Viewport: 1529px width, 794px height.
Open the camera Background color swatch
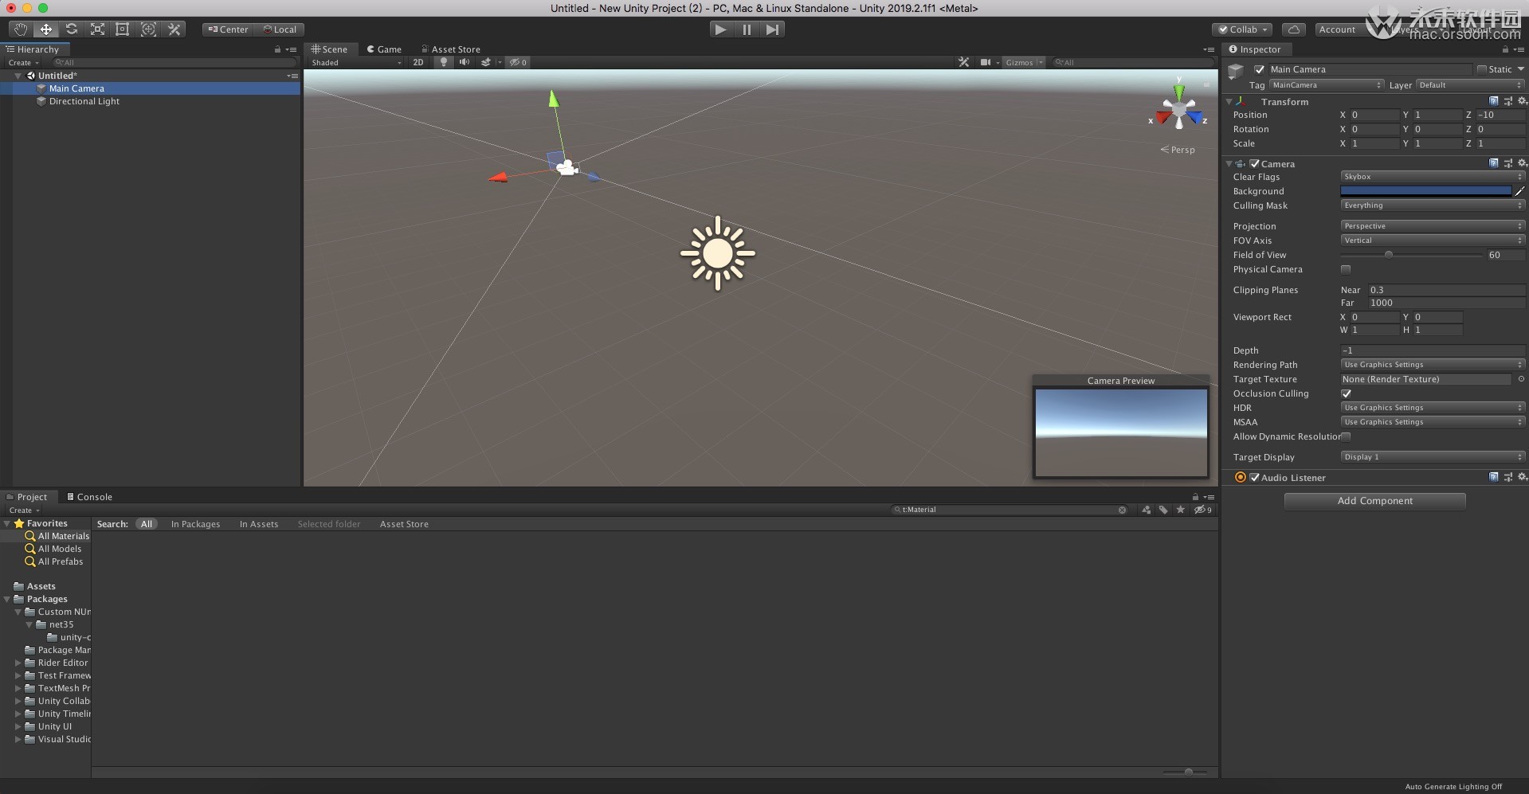1425,191
